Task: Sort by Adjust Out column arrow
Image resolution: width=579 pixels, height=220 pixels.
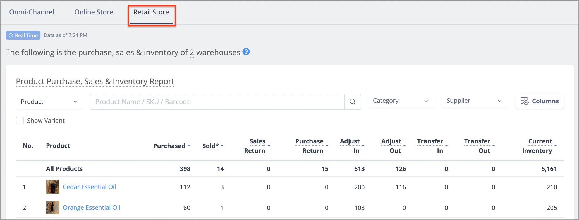Action: (405, 146)
